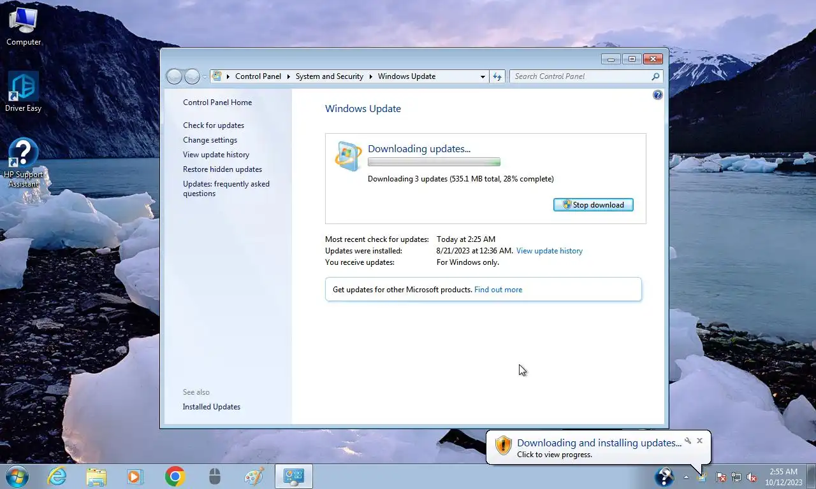Launch Paint from the taskbar
The height and width of the screenshot is (489, 816).
(x=254, y=476)
